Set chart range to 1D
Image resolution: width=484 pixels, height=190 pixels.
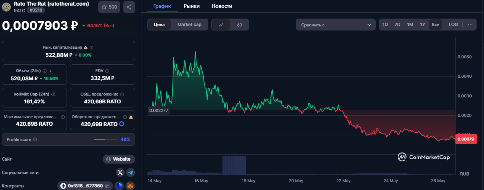point(385,25)
